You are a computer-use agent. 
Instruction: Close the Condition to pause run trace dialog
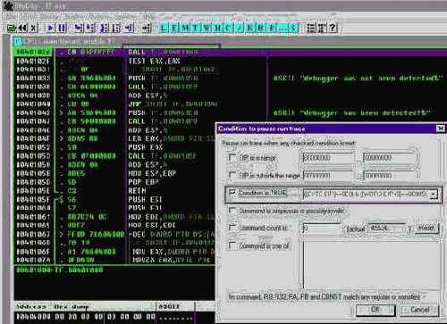point(441,129)
